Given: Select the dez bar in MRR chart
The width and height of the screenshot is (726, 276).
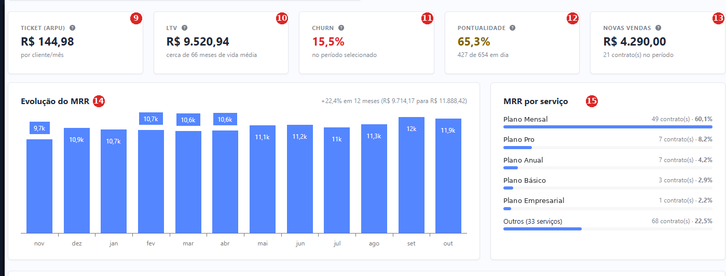Looking at the screenshot, I should point(77,181).
